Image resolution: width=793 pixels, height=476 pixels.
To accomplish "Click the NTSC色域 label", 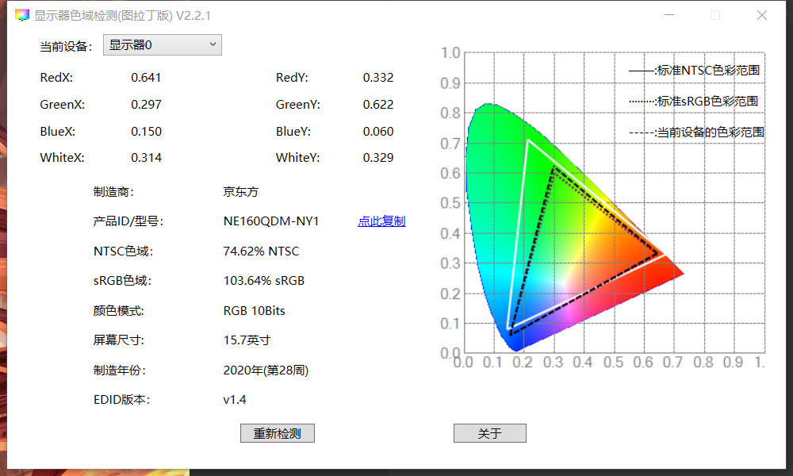I will 123,251.
